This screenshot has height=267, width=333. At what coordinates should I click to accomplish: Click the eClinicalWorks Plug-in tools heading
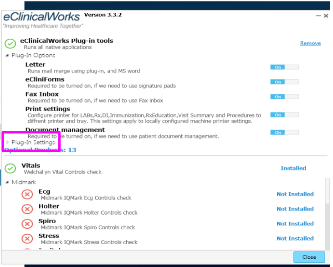pyautogui.click(x=67, y=41)
